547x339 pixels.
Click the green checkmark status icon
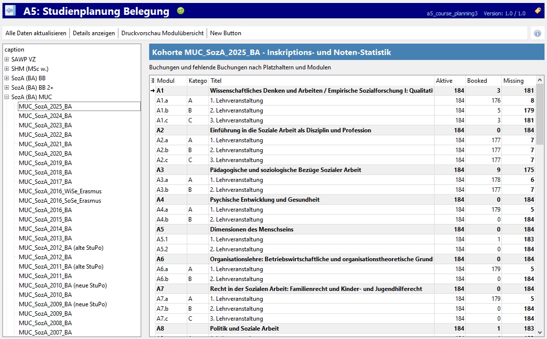click(x=180, y=11)
